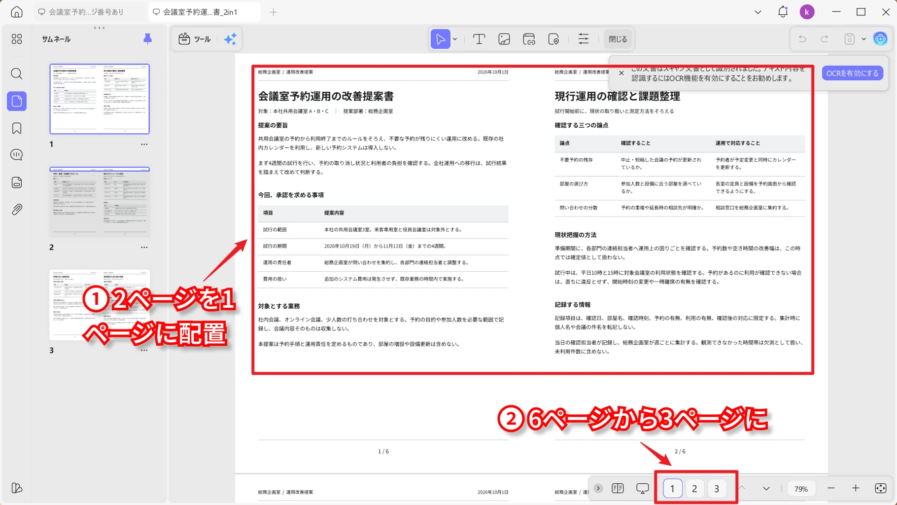Zoom out with the minus button
The image size is (897, 505).
(831, 488)
